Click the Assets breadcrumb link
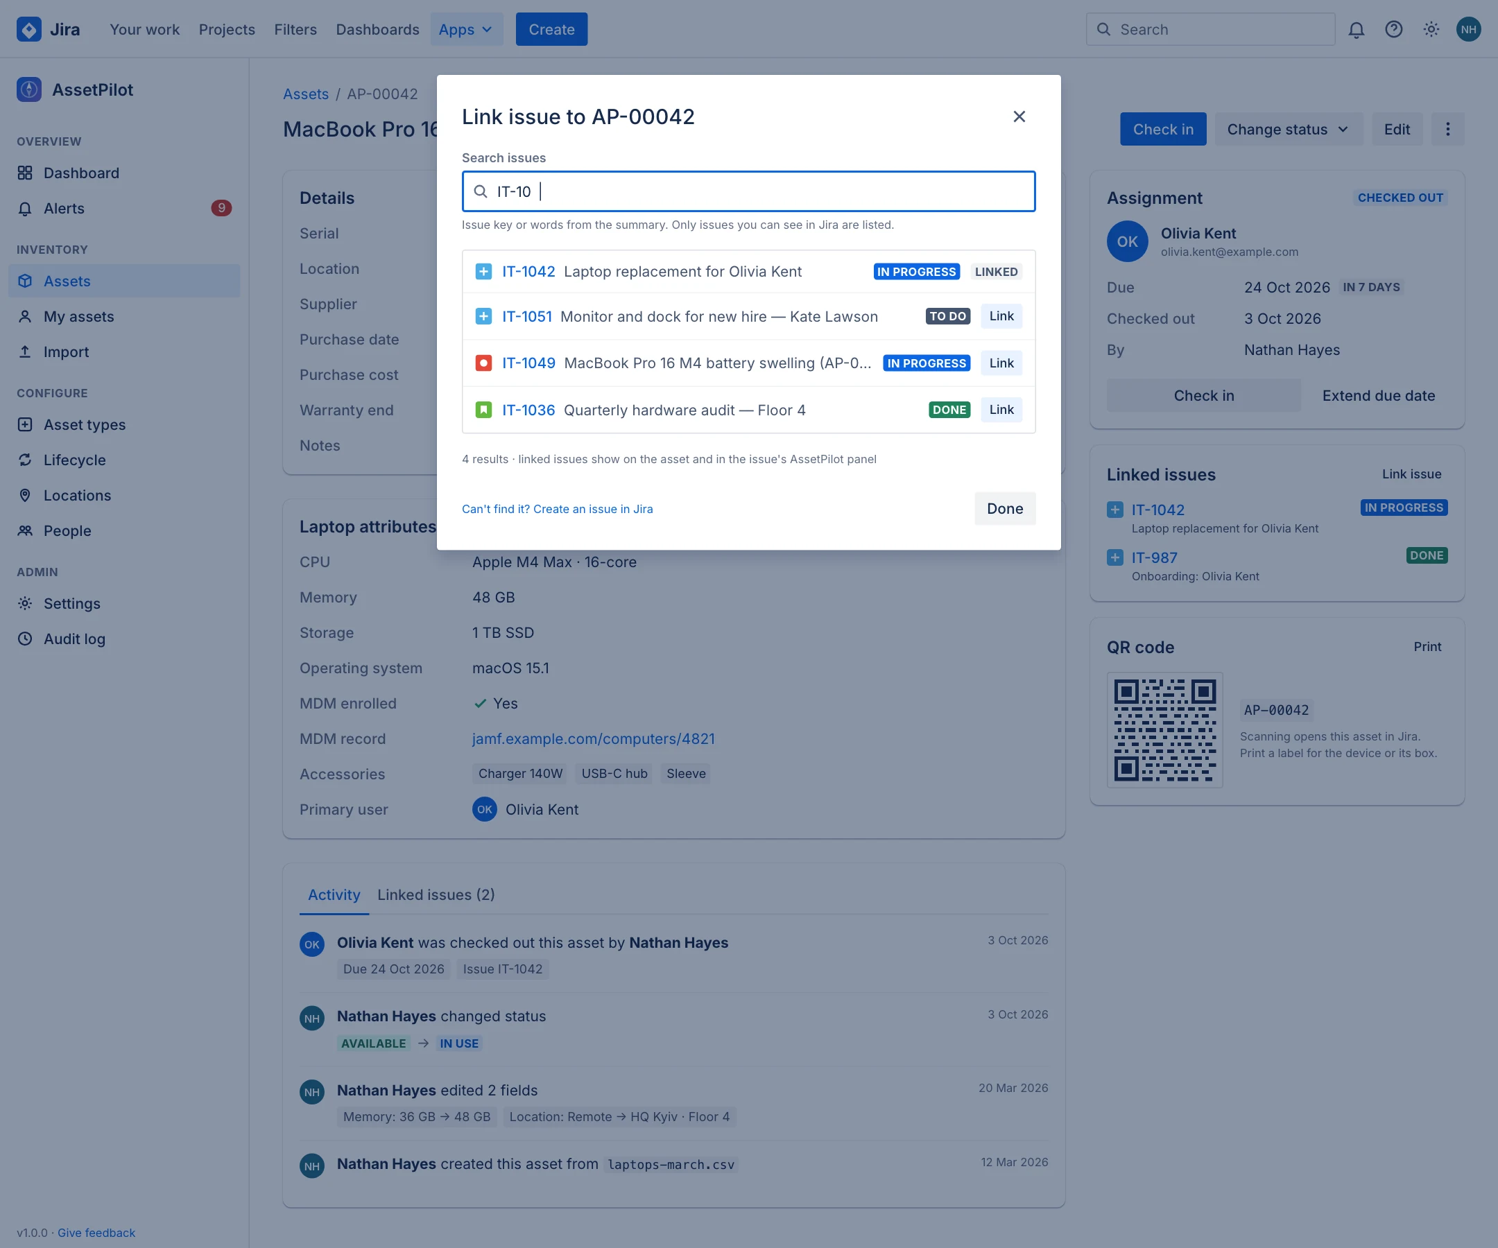This screenshot has height=1248, width=1498. (306, 94)
